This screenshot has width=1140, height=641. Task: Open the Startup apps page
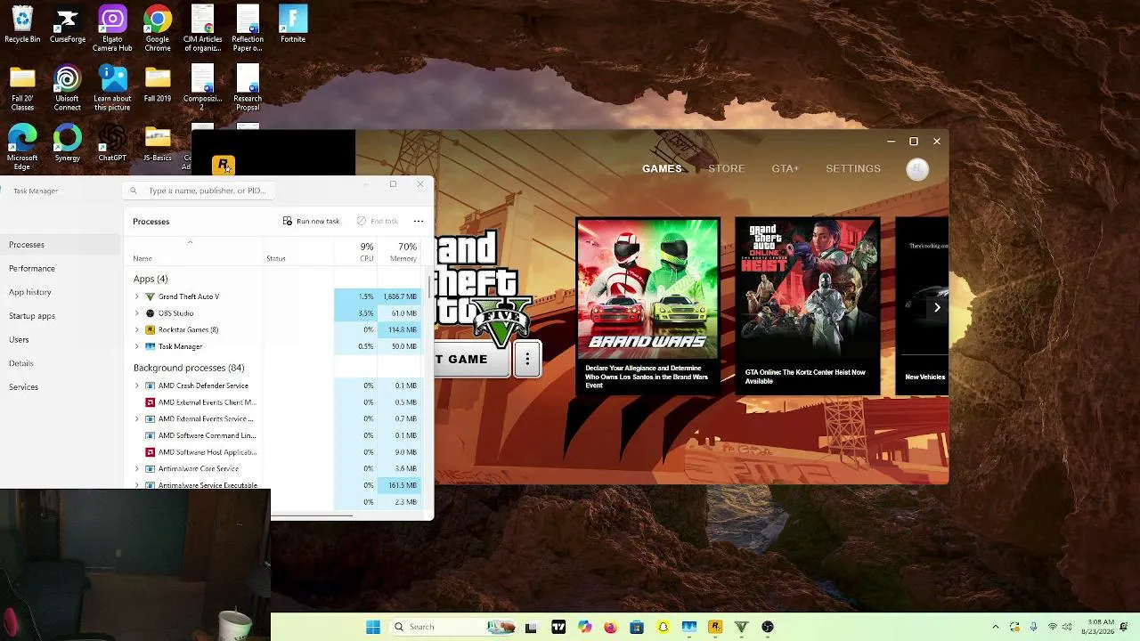pyautogui.click(x=60, y=316)
